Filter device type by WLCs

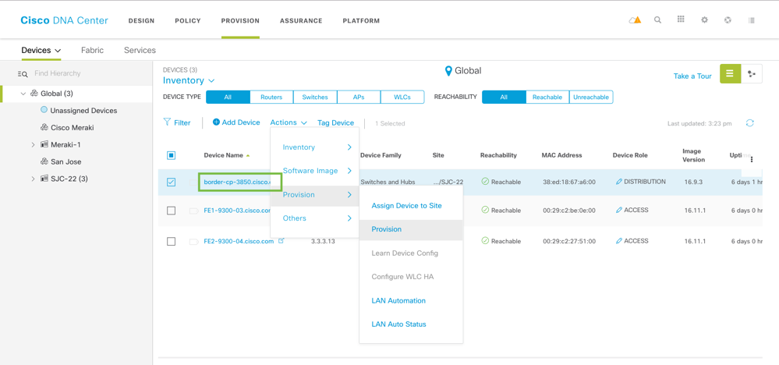coord(402,97)
